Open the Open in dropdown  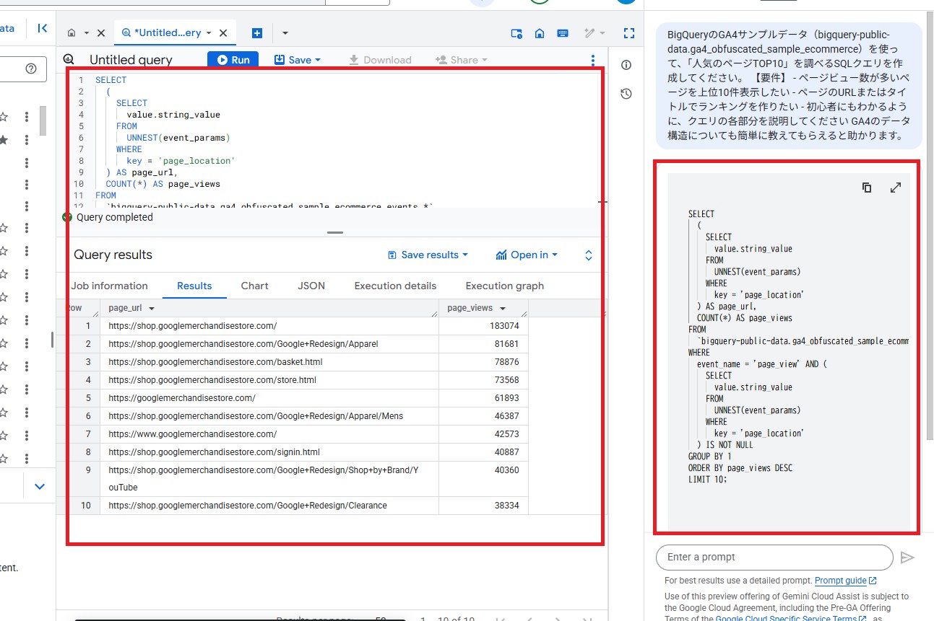point(527,255)
